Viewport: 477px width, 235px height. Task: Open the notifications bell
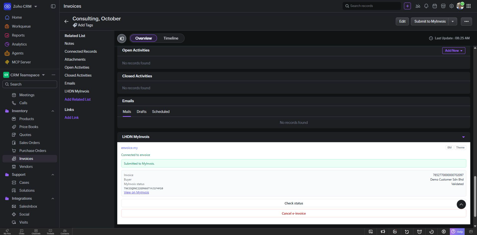pos(426,6)
